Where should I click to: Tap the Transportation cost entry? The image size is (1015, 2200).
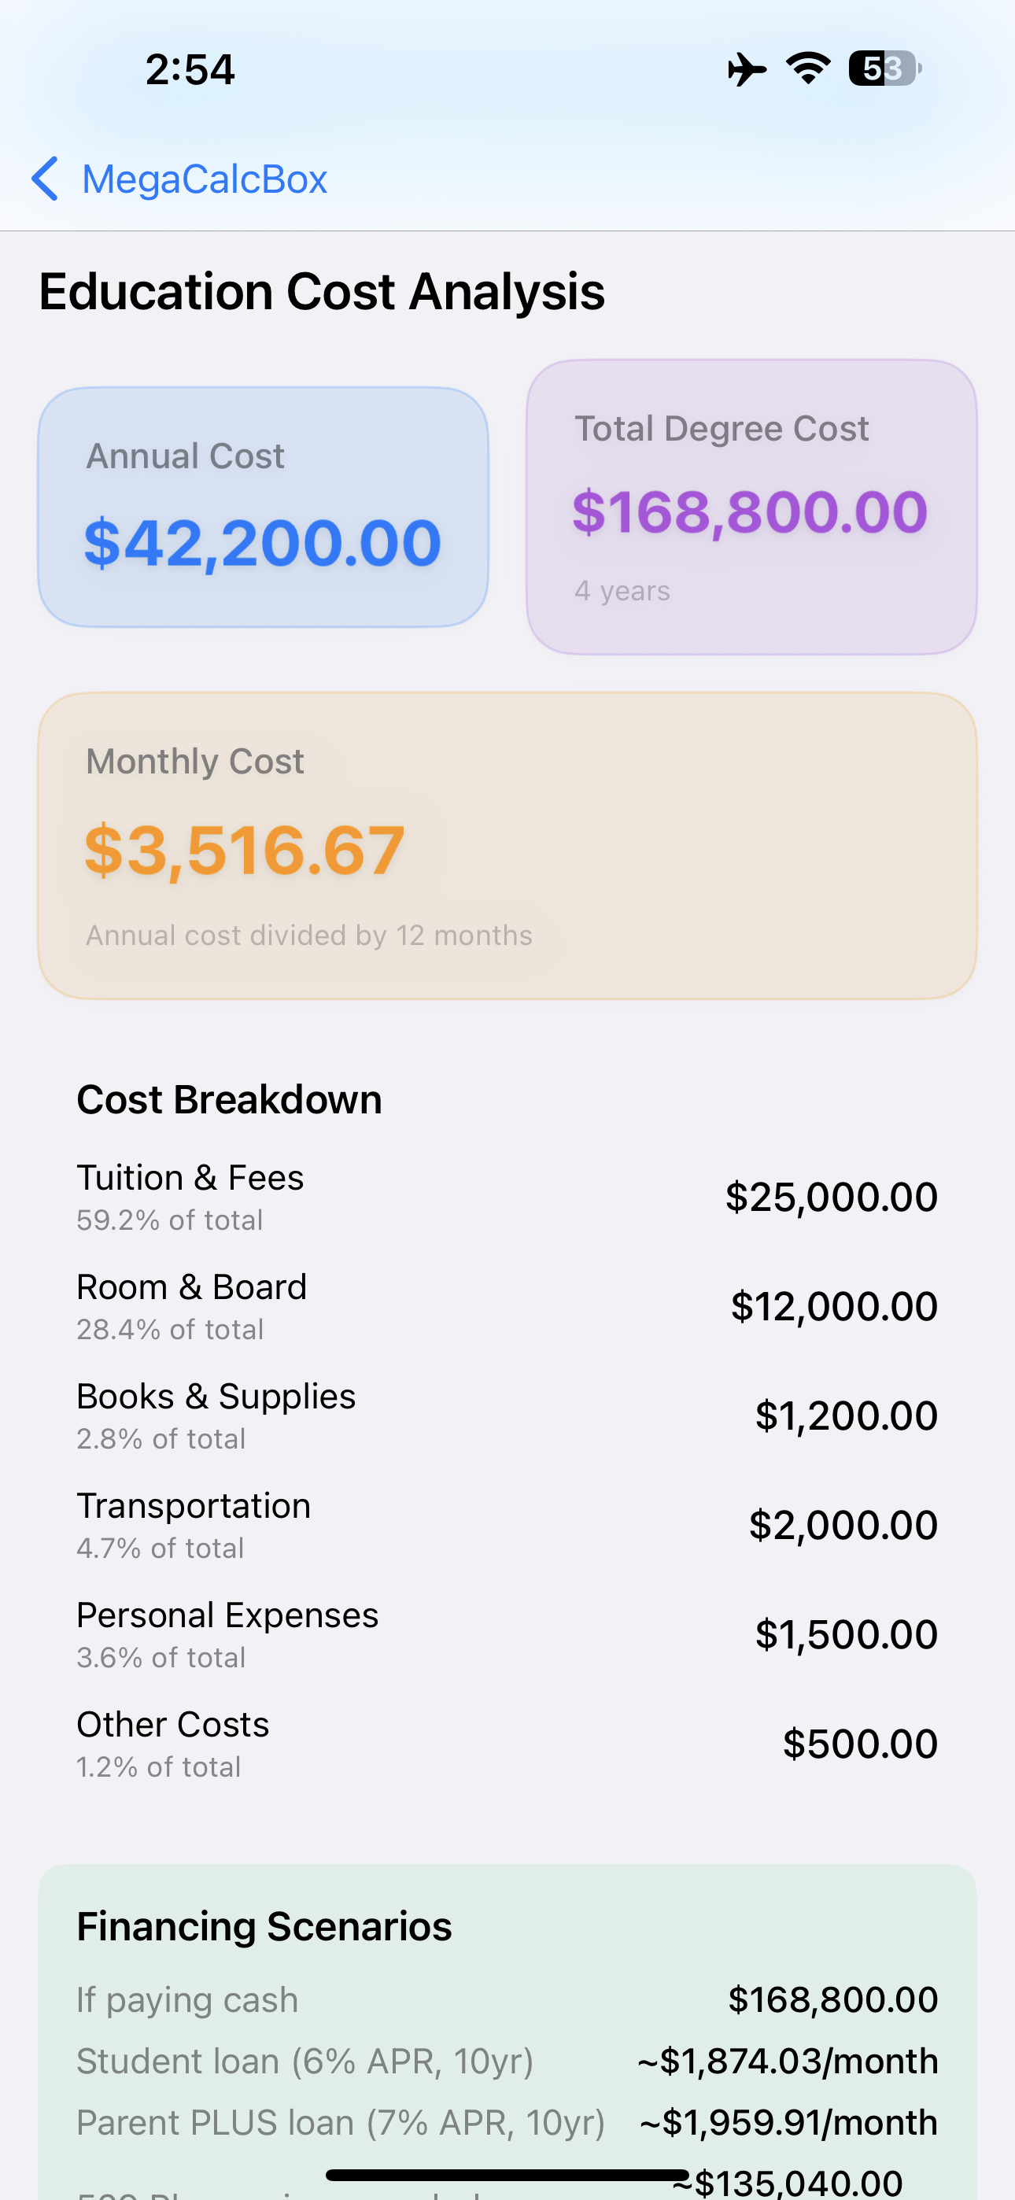(x=507, y=1524)
